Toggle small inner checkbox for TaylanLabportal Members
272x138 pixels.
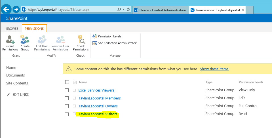tap(74, 98)
